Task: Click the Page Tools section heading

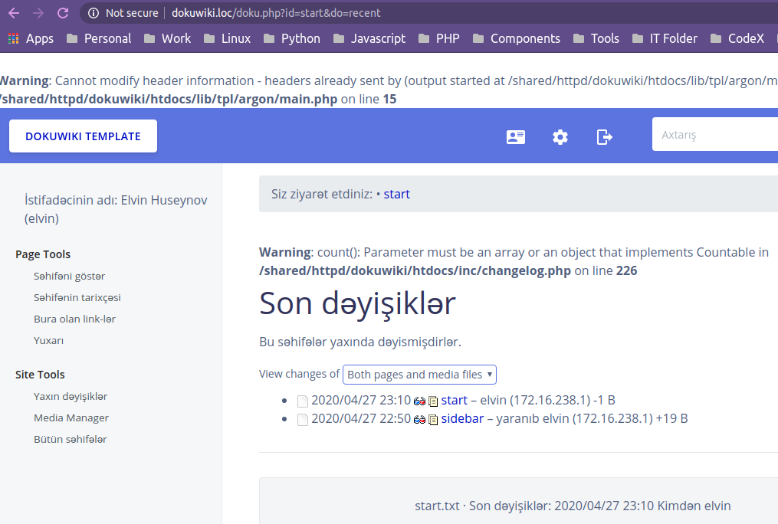Action: tap(43, 254)
